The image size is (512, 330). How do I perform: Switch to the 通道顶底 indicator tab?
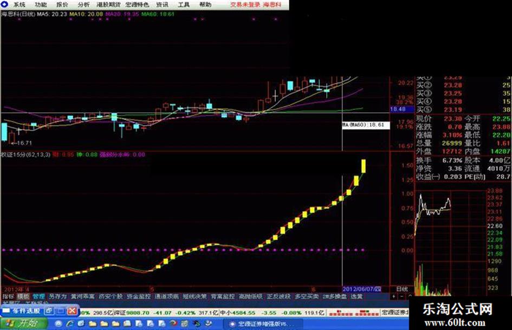pyautogui.click(x=167, y=296)
